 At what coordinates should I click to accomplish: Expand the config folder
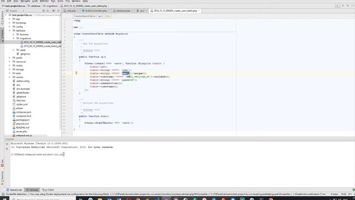(10, 27)
